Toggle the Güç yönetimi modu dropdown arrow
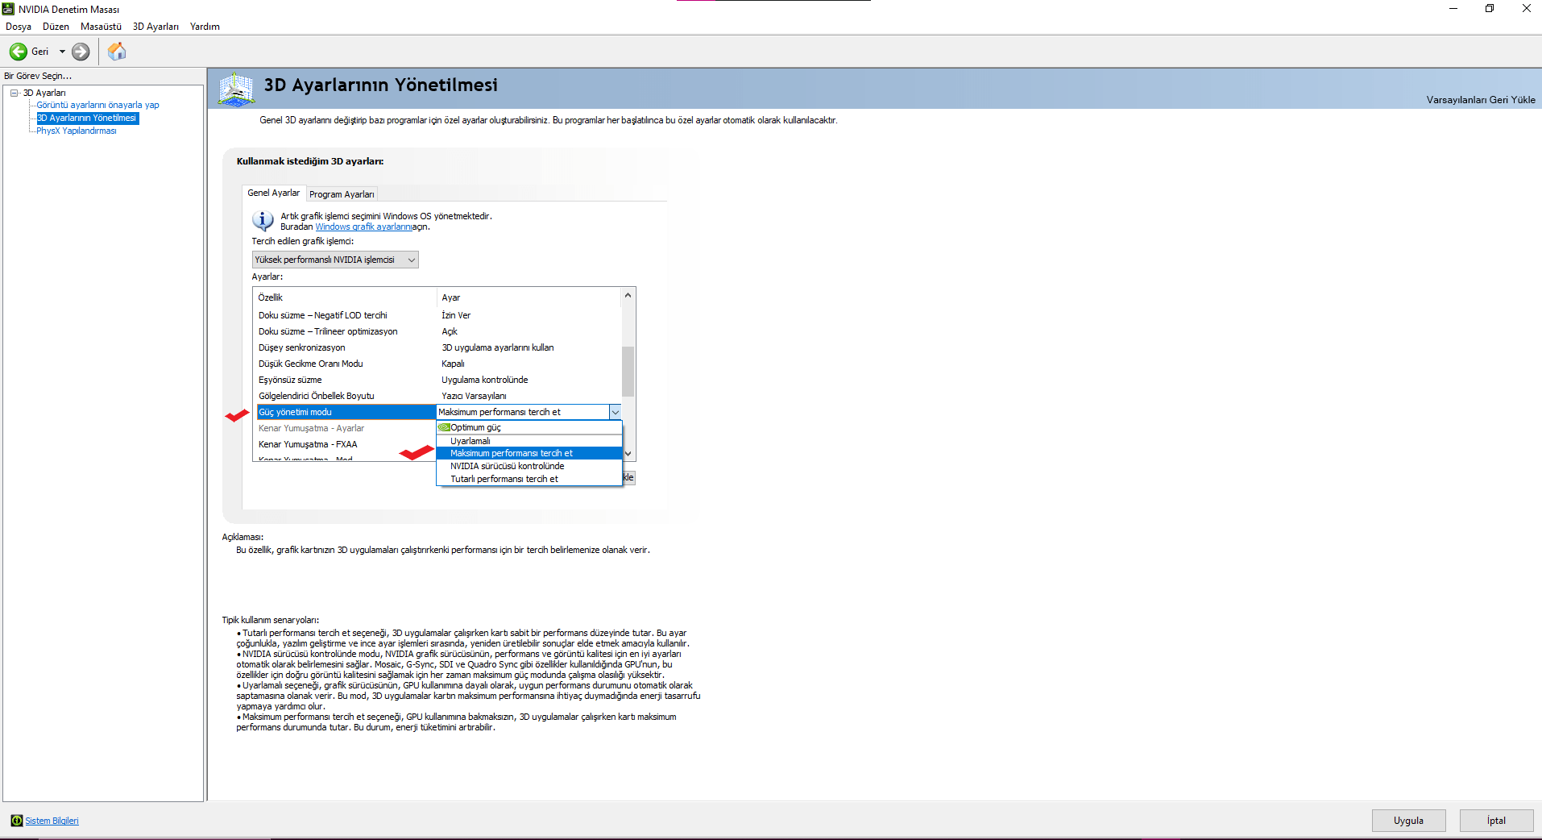Image resolution: width=1542 pixels, height=840 pixels. click(616, 412)
